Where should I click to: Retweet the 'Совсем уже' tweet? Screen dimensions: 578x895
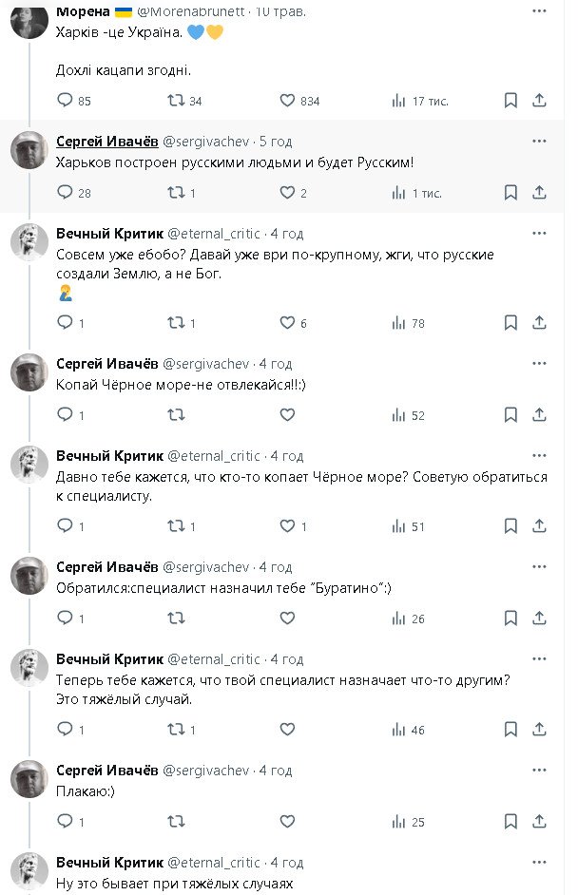point(176,323)
